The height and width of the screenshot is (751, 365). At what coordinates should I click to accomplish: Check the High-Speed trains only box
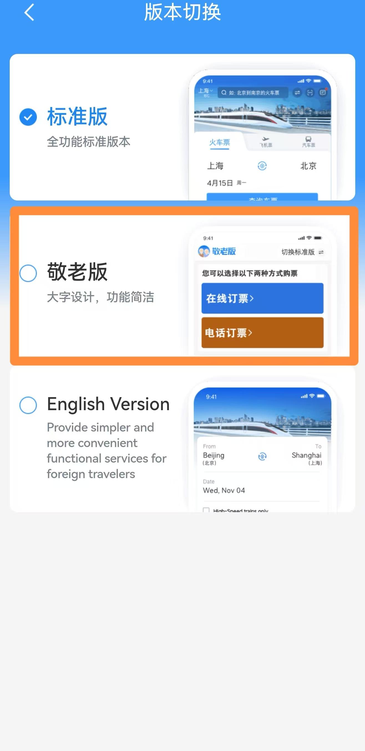(x=206, y=510)
